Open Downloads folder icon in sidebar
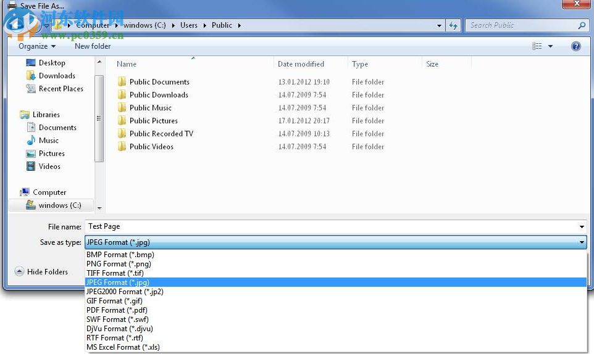Image resolution: width=594 pixels, height=354 pixels. pyautogui.click(x=31, y=76)
